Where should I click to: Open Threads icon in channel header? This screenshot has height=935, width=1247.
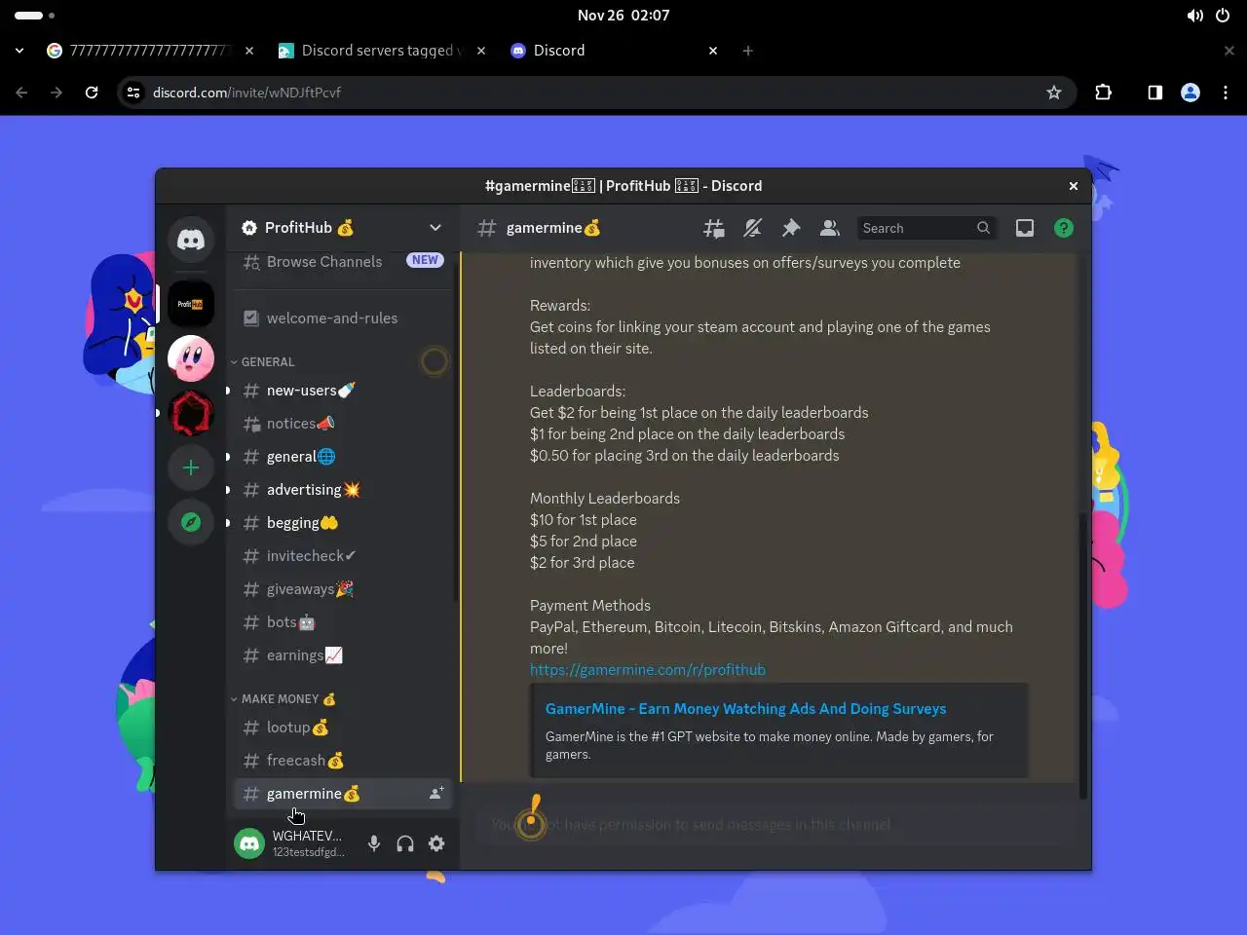pos(714,228)
